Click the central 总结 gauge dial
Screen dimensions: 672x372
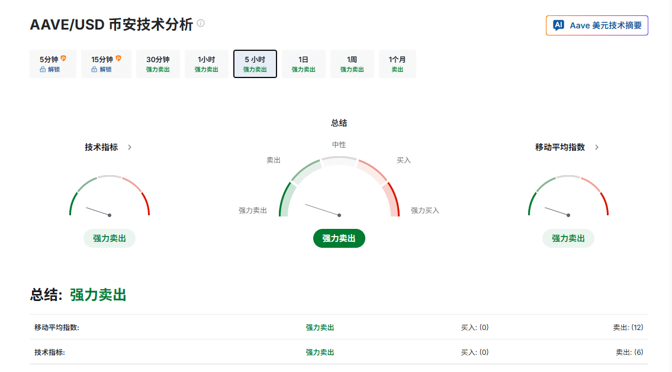pos(339,187)
